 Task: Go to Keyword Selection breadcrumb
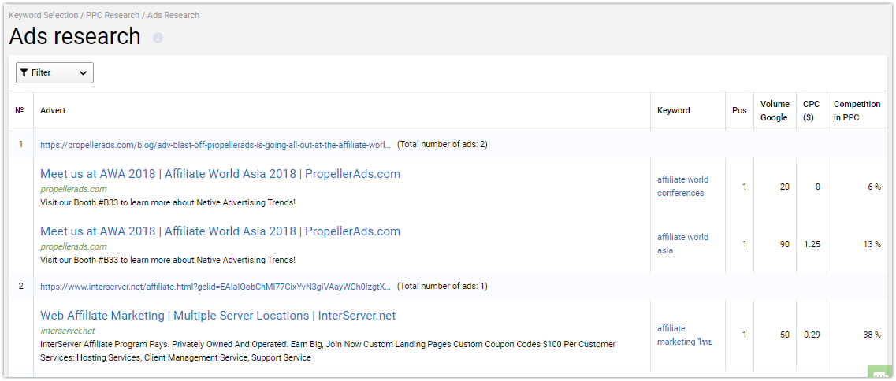(43, 16)
